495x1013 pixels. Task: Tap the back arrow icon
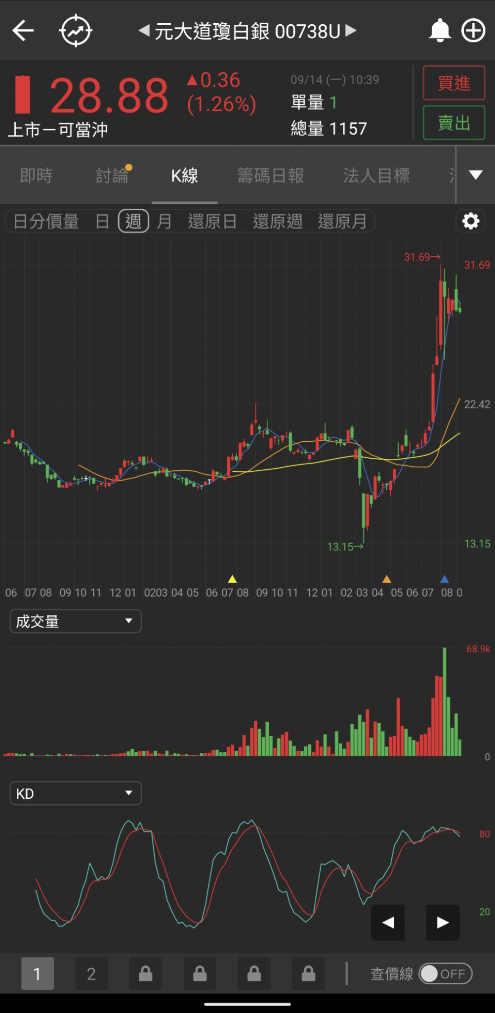[x=23, y=31]
